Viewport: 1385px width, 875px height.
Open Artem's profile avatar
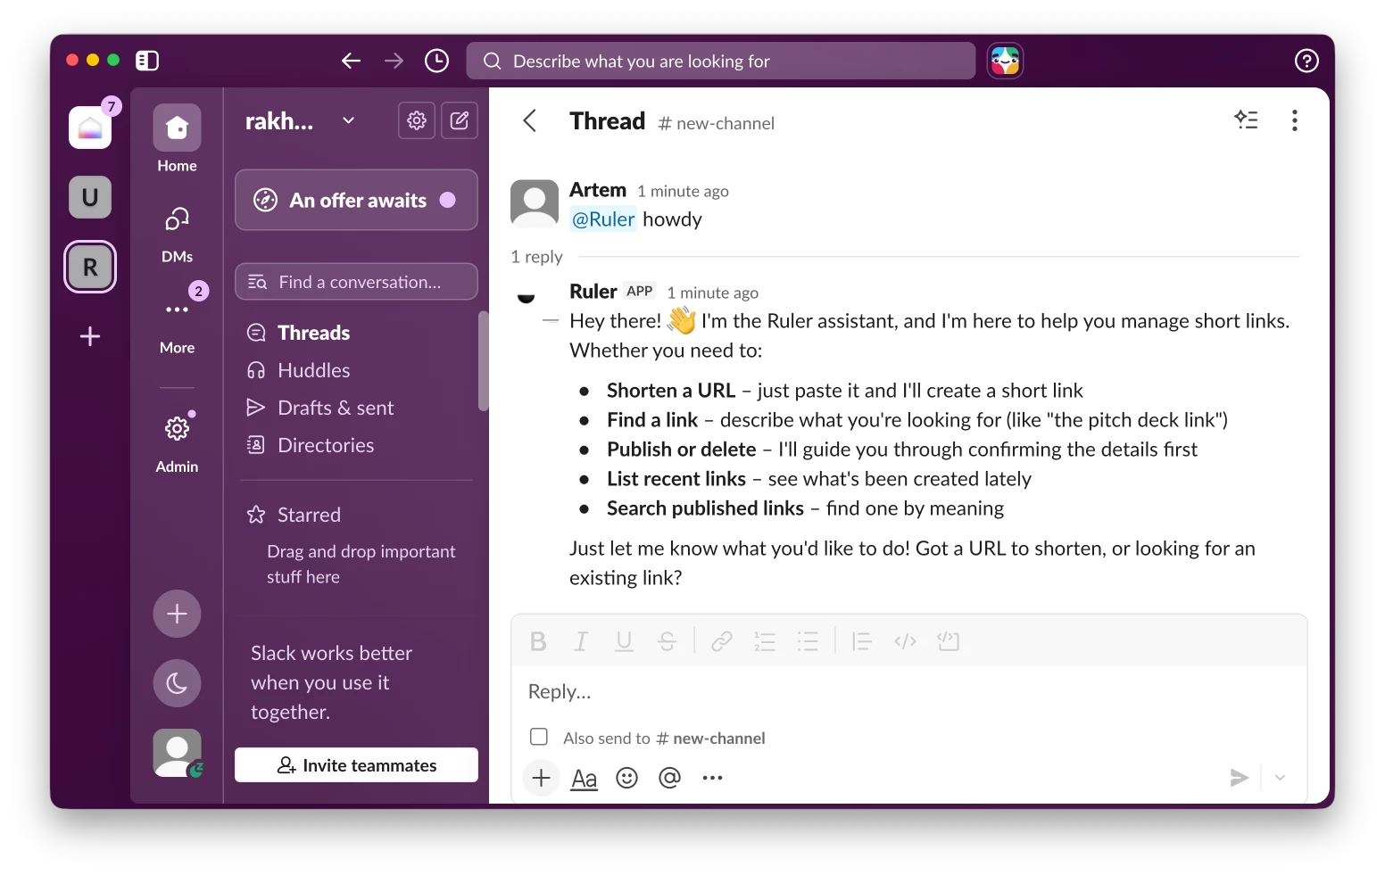(534, 203)
